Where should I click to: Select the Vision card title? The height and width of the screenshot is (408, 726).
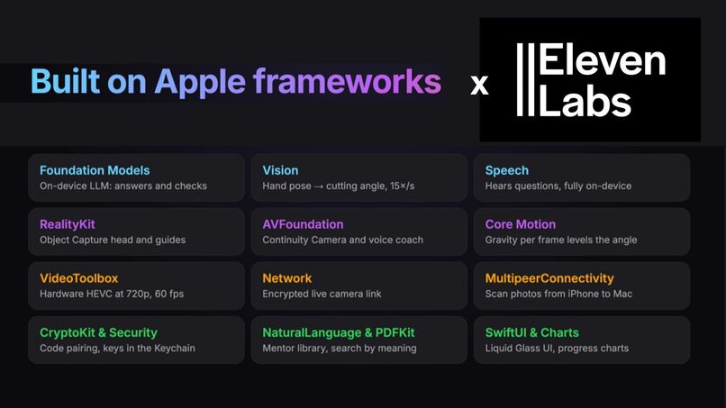280,170
